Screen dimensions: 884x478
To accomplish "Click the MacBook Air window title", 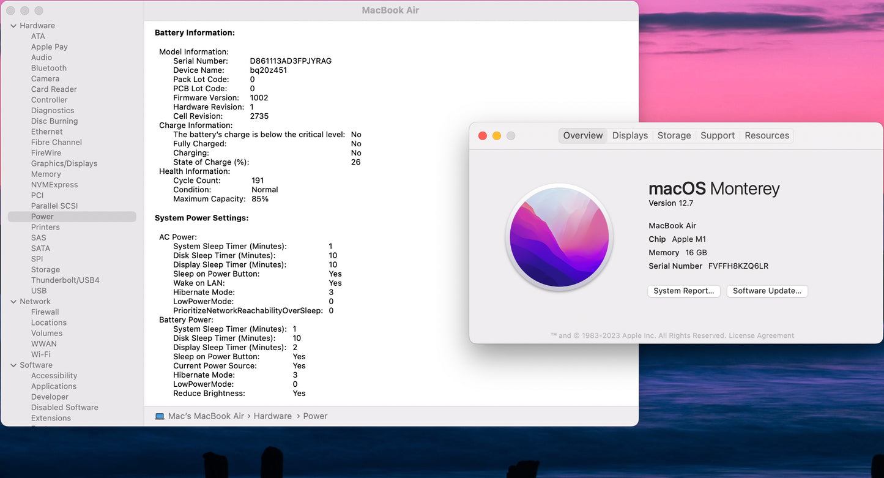I will [x=391, y=10].
